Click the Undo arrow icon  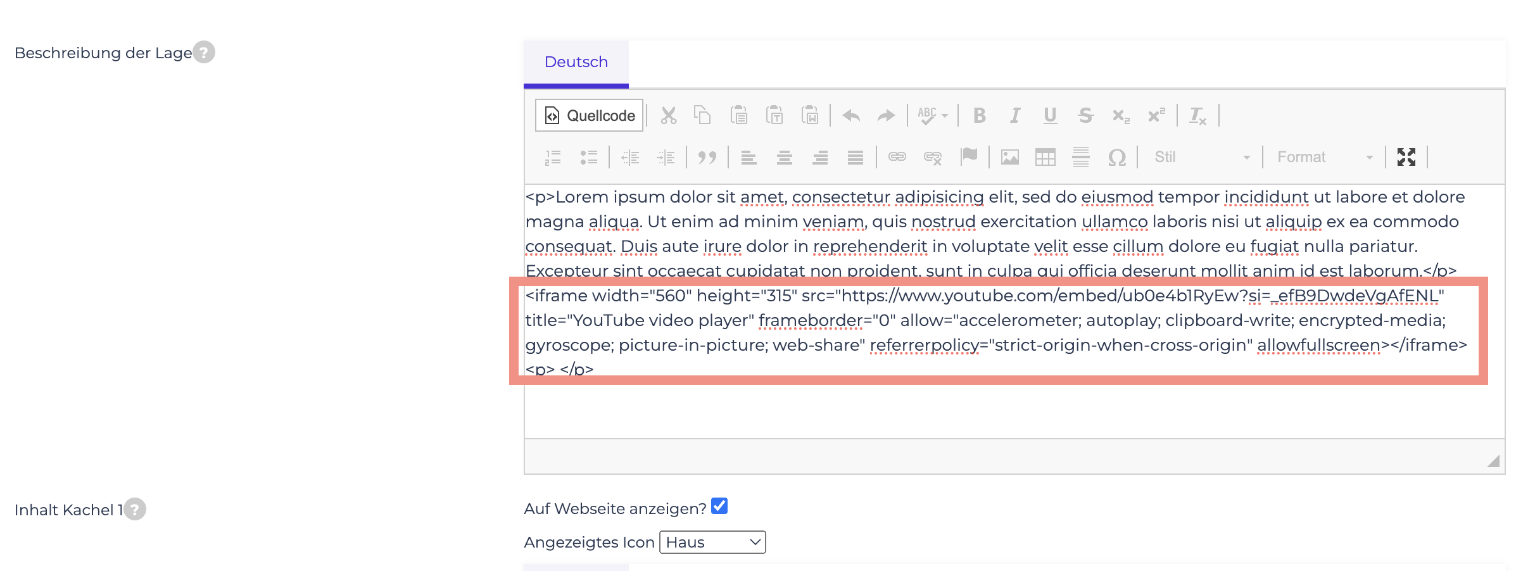pos(851,115)
